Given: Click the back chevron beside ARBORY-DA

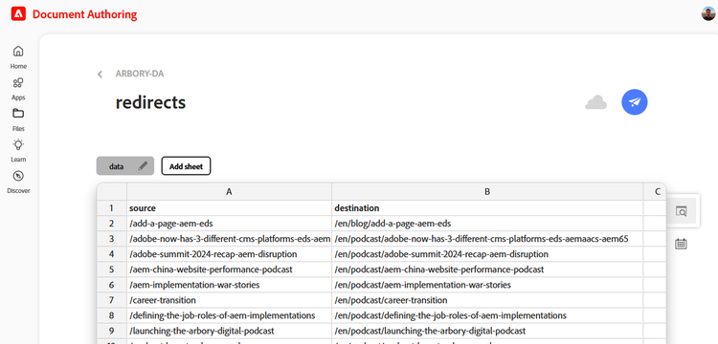Looking at the screenshot, I should coord(100,74).
